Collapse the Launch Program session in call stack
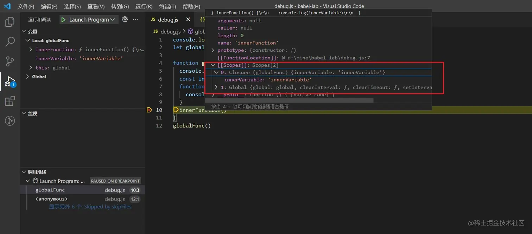 pyautogui.click(x=27, y=181)
